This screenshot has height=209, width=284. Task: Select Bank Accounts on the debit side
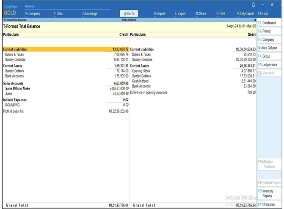tap(193, 86)
